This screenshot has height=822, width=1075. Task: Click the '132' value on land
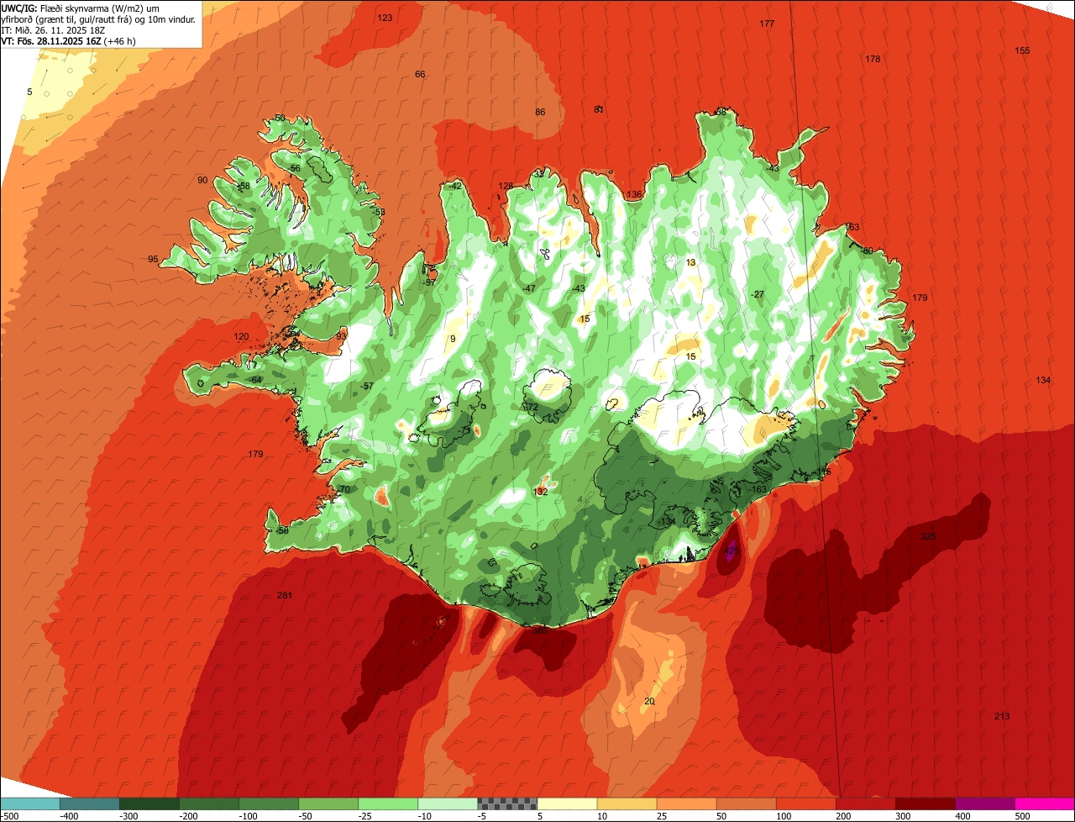pyautogui.click(x=541, y=492)
